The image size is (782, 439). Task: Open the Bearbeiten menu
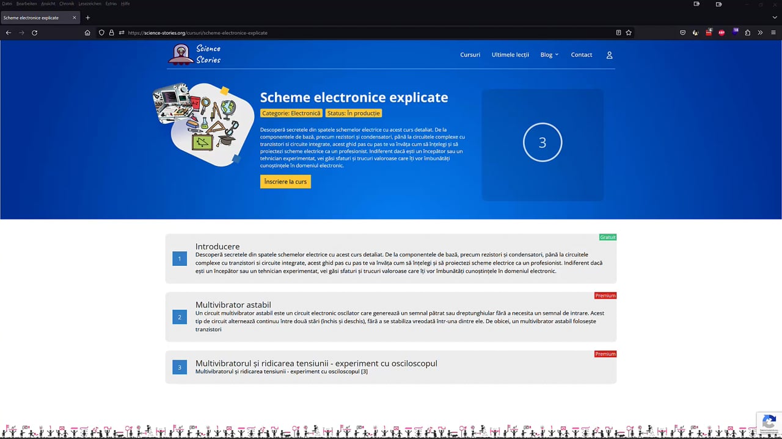click(26, 4)
